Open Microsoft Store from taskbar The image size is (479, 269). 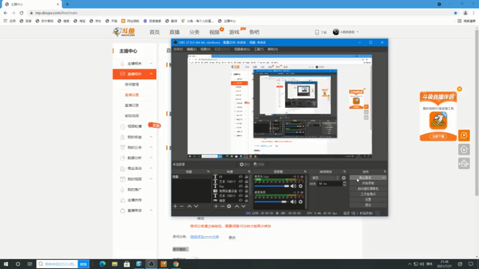tap(127, 264)
